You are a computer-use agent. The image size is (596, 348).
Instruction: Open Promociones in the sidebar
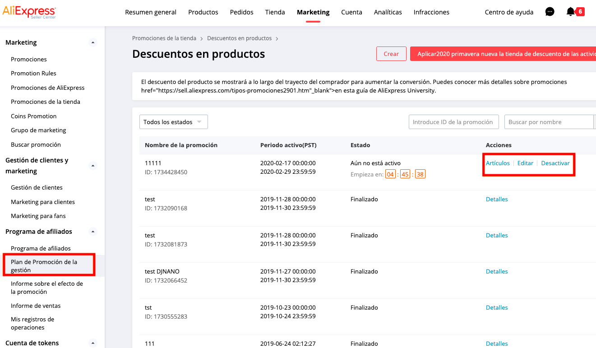point(29,59)
